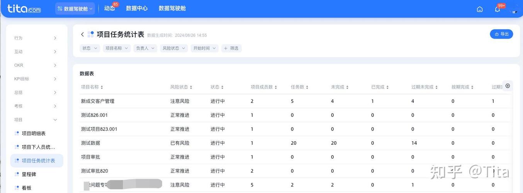Expand the 互动 sidebar section
Viewport: 523px width, 193px height.
coord(36,52)
